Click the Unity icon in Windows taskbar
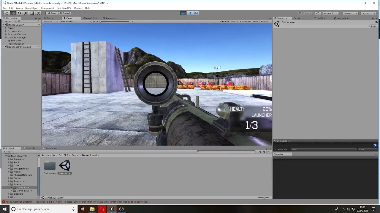 [x=112, y=209]
